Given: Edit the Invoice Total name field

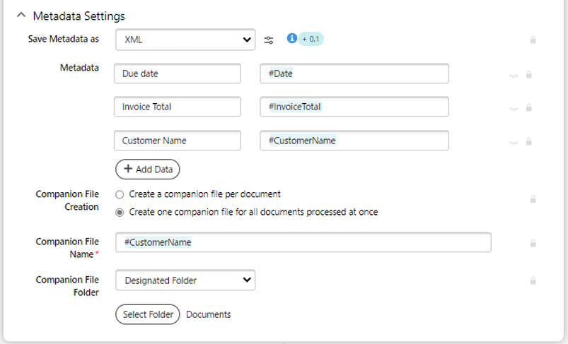Looking at the screenshot, I should click(x=177, y=107).
